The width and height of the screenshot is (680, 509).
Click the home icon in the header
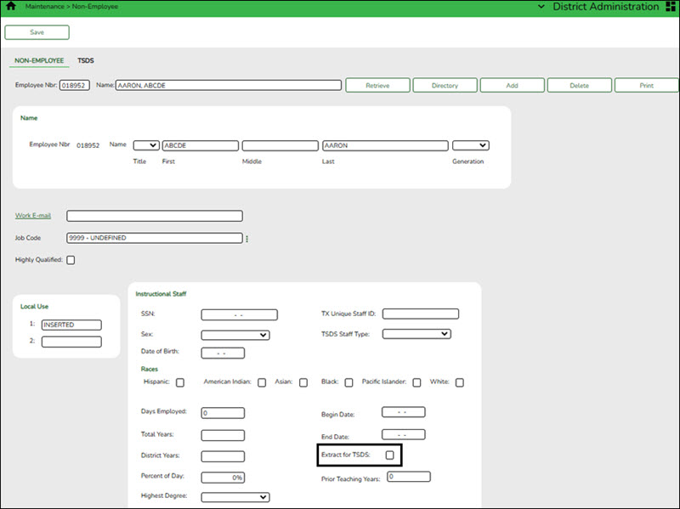[x=11, y=6]
